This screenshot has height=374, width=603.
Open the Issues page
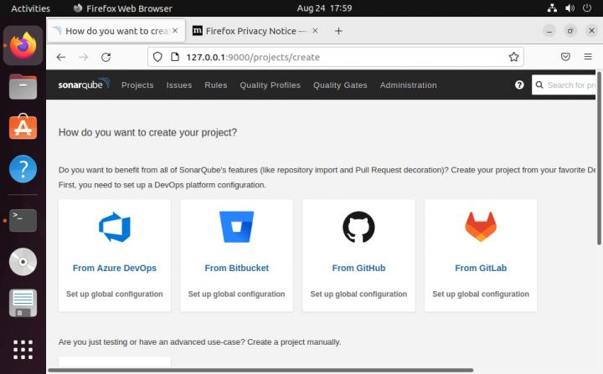(x=179, y=85)
